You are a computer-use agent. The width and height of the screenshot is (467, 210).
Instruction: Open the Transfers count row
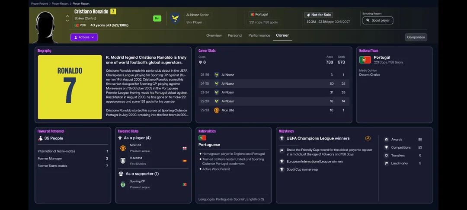403,155
